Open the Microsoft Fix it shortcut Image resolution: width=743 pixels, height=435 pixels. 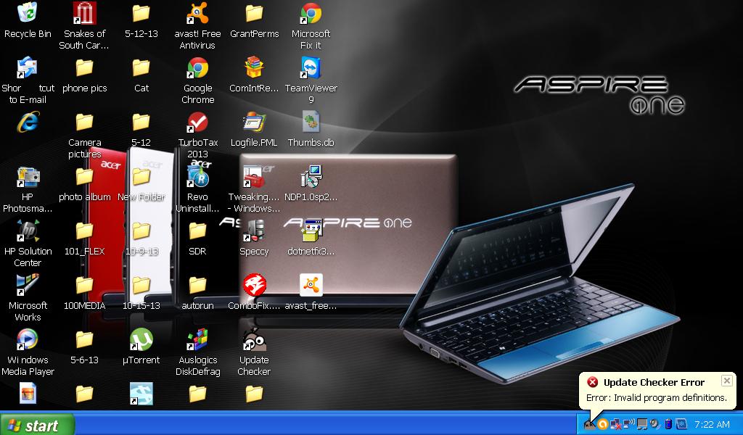pos(311,13)
